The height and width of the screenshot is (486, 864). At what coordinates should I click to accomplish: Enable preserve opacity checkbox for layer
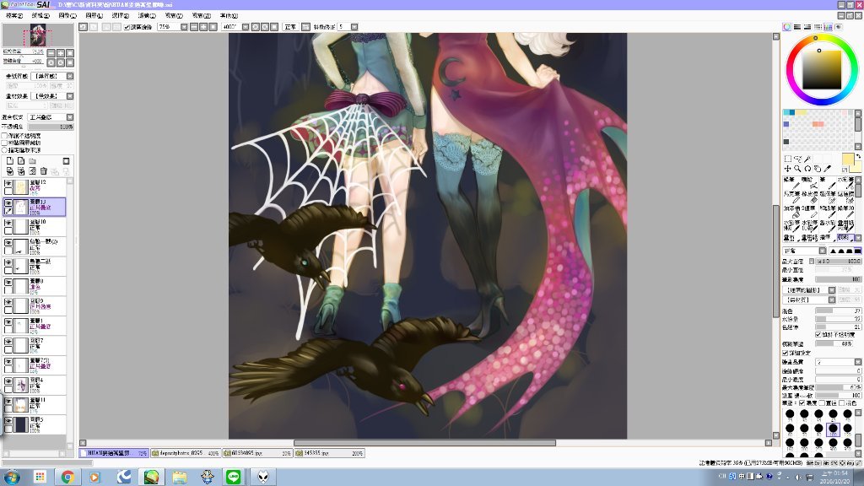(x=4, y=136)
